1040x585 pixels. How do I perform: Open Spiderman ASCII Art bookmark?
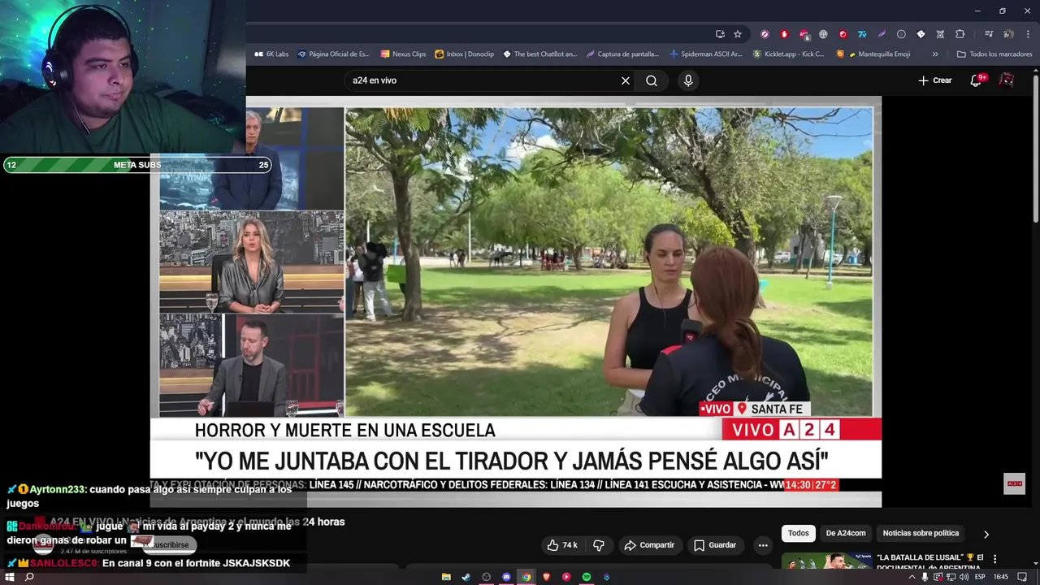click(705, 54)
